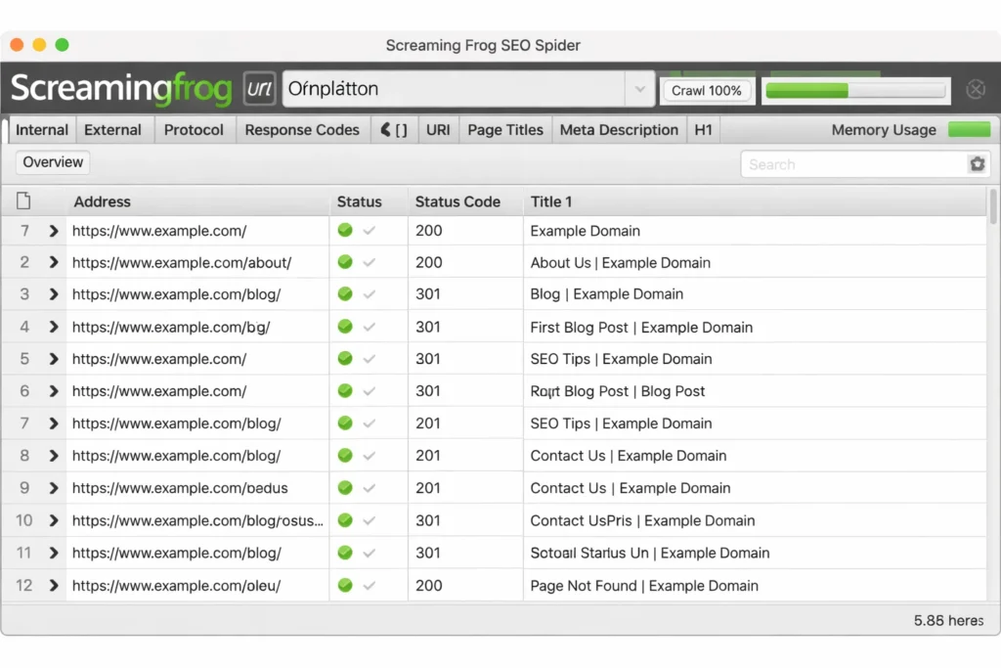Viewport: 1001px width, 668px height.
Task: Click the crawl progress bar at top right
Action: (x=853, y=89)
